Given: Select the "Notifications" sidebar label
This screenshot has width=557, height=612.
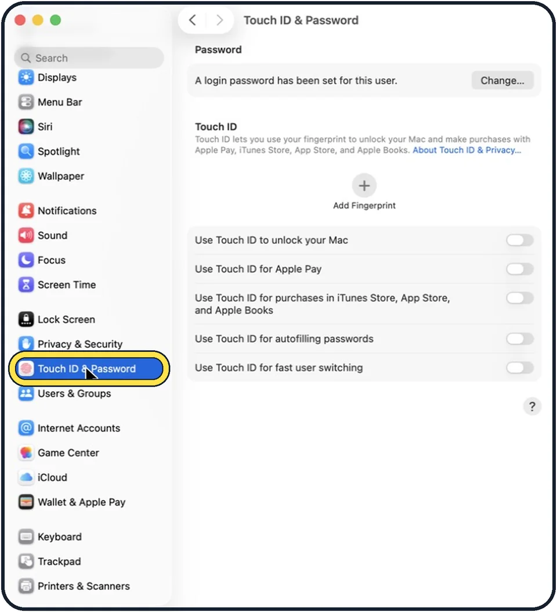Looking at the screenshot, I should pyautogui.click(x=67, y=211).
